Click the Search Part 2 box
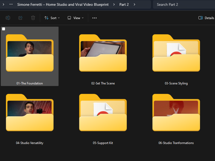 click(x=184, y=4)
